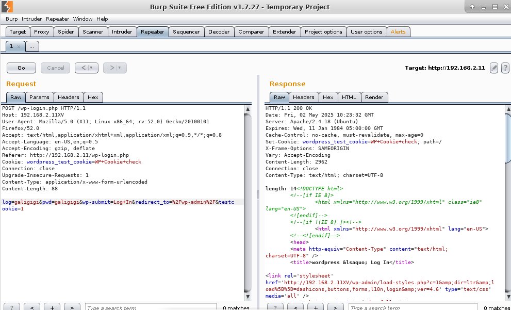Click the Cancel button
The image size is (511, 310).
(x=55, y=68)
